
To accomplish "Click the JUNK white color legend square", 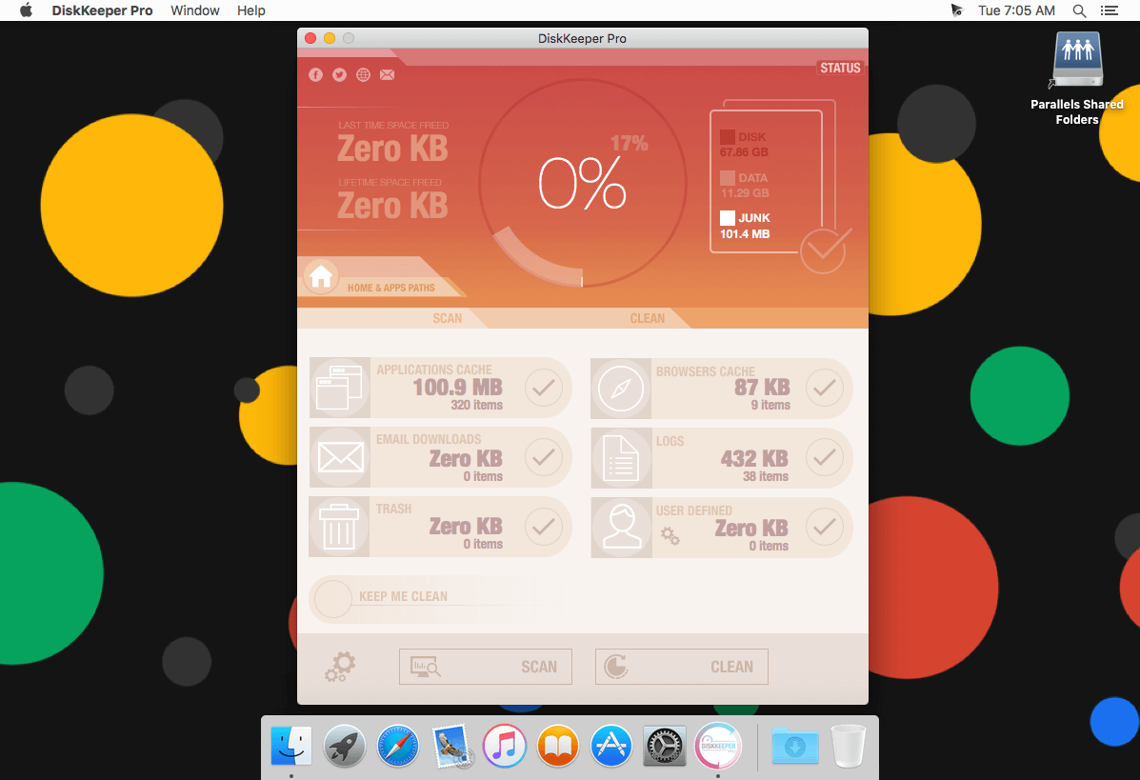I will (x=727, y=217).
